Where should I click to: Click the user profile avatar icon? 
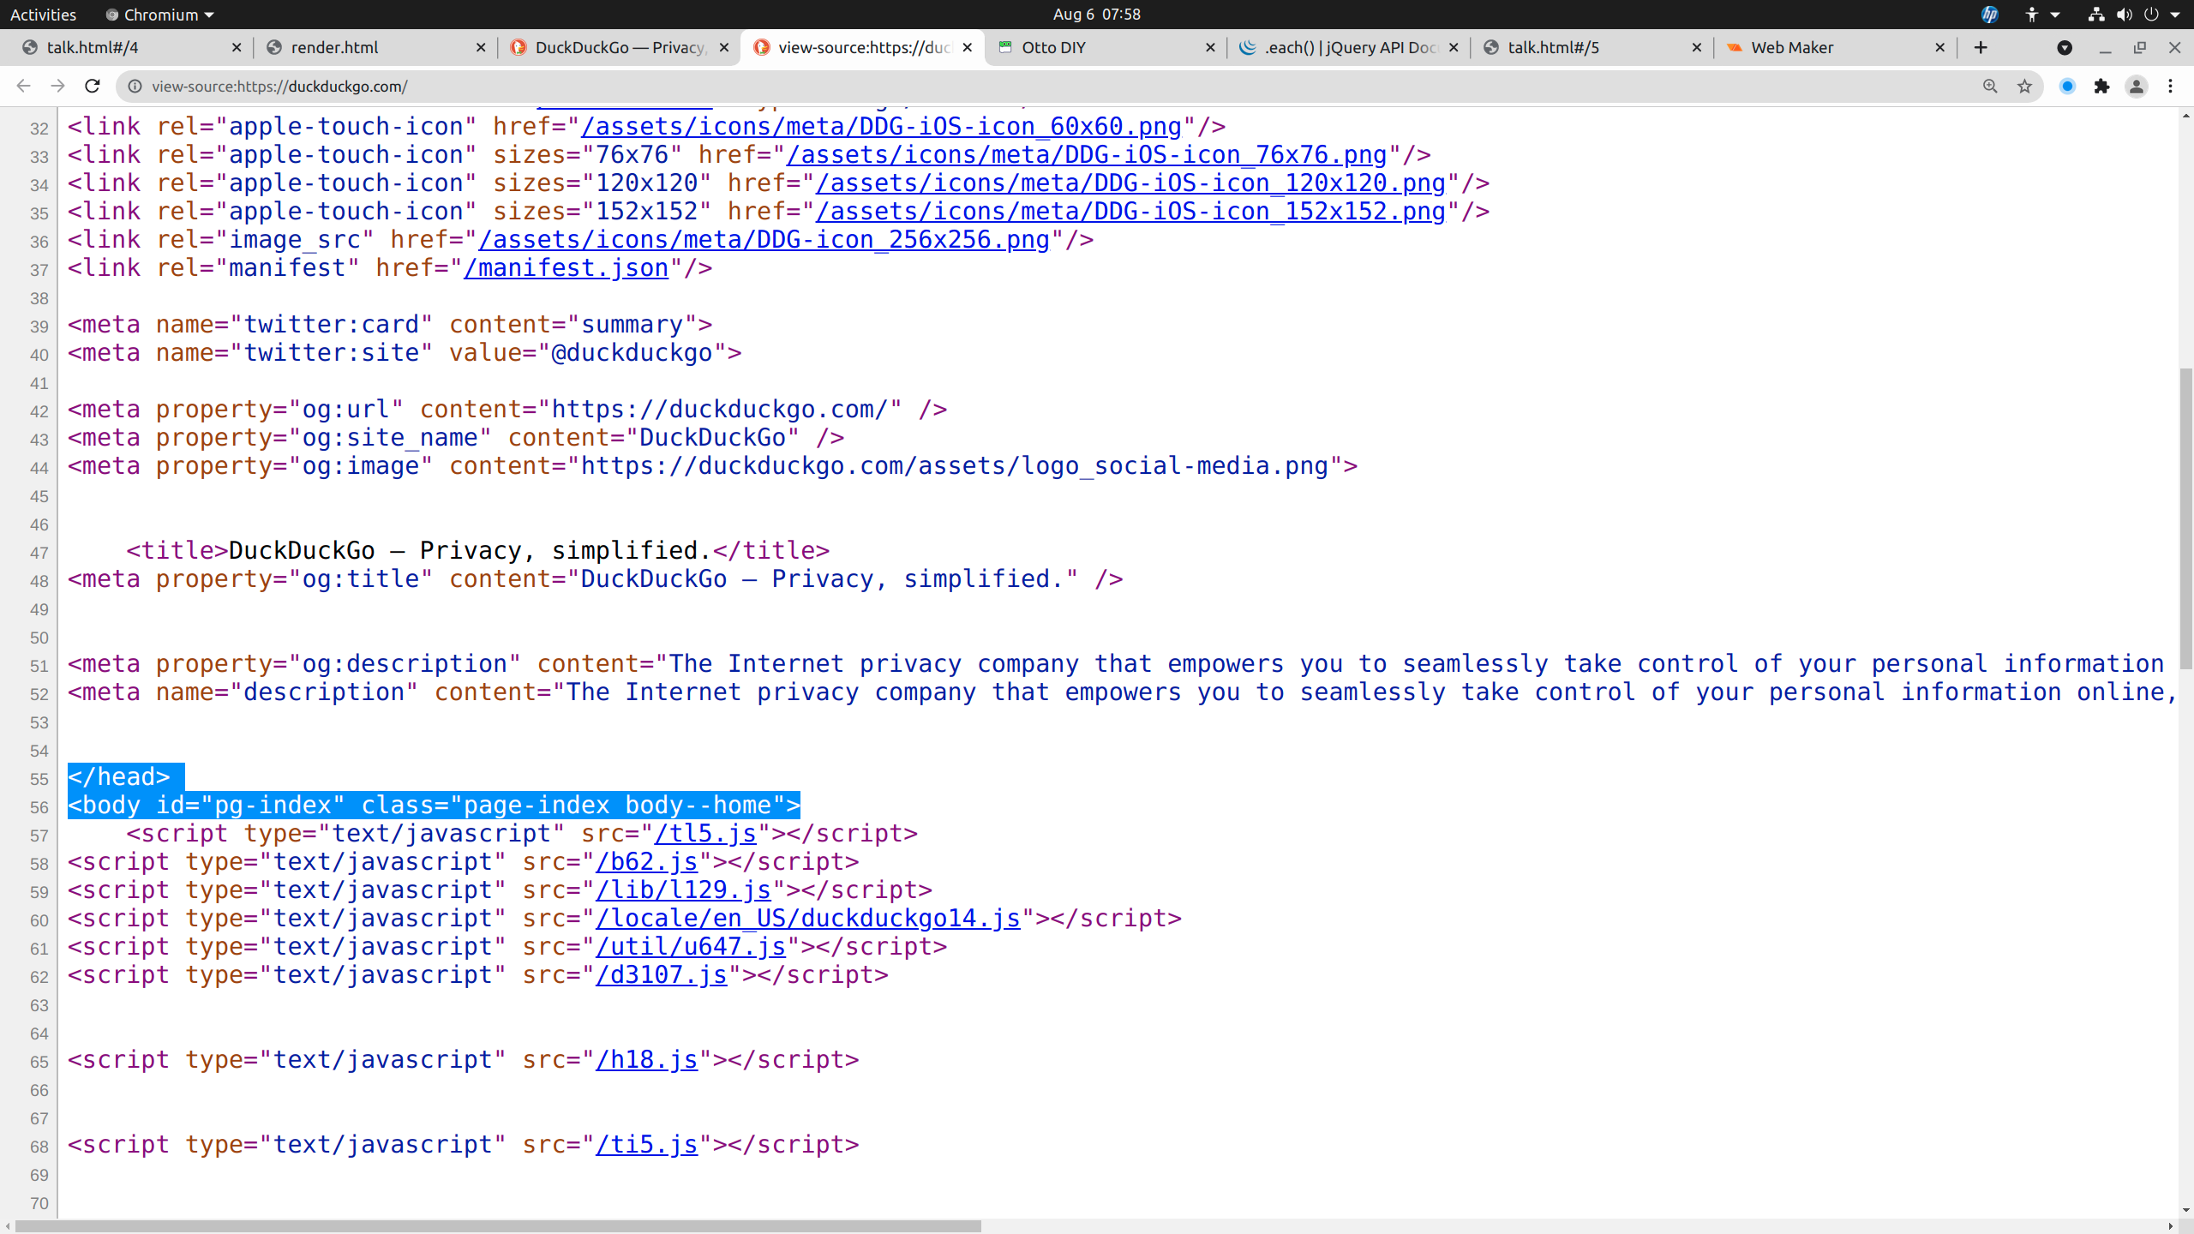2137,86
